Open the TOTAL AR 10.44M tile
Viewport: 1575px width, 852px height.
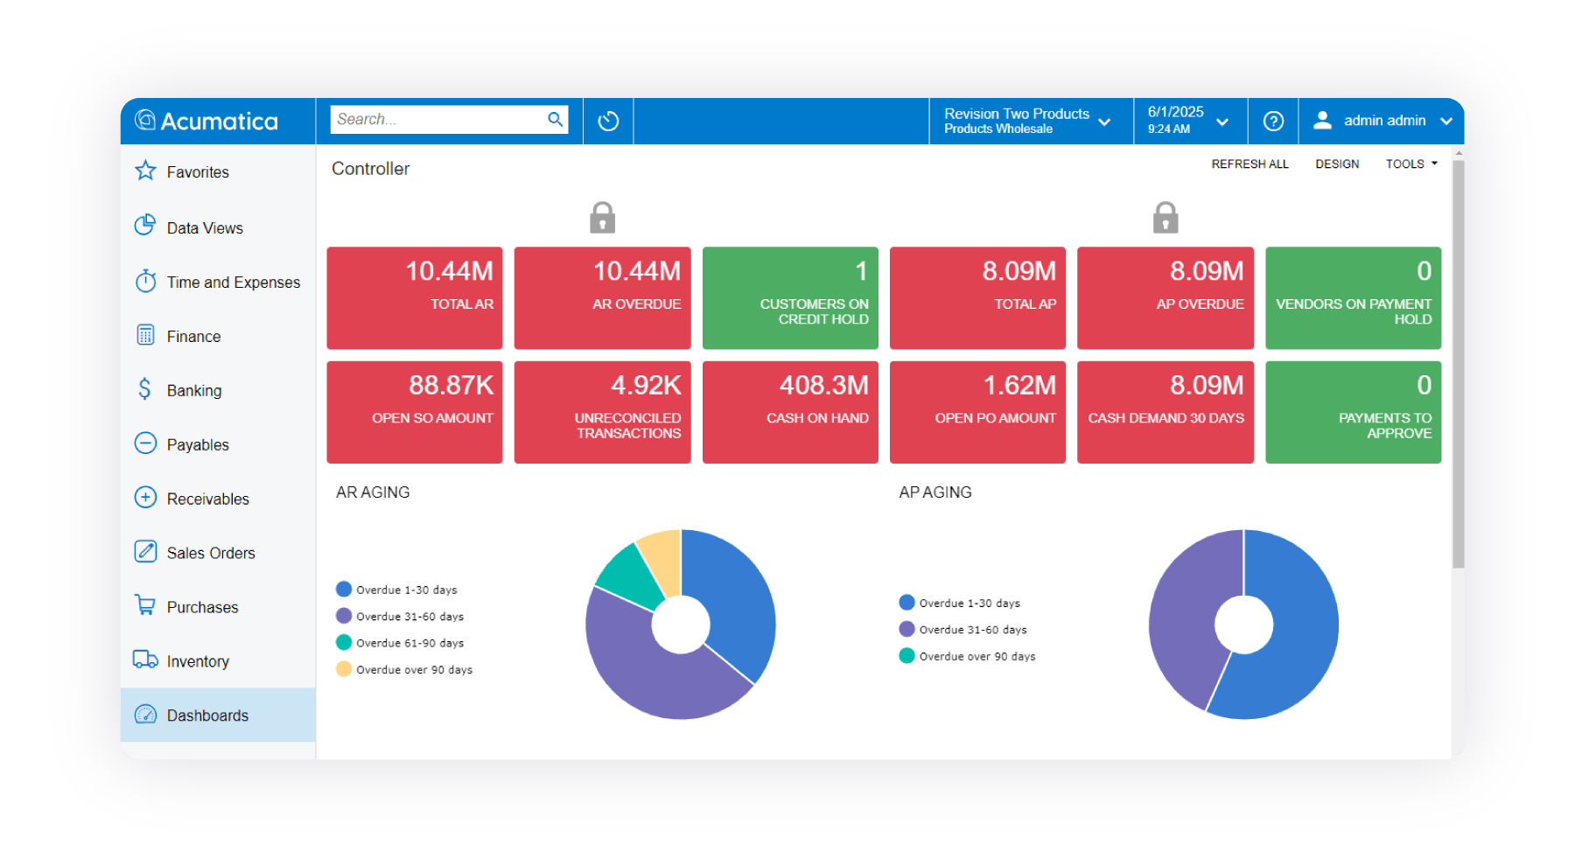click(415, 297)
